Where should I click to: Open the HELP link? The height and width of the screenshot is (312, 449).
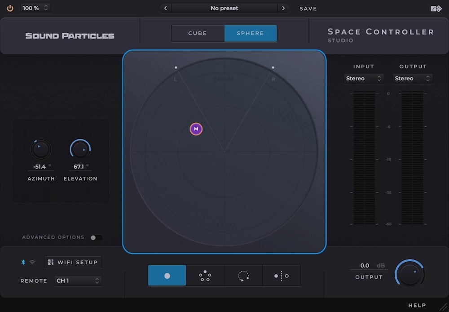click(417, 305)
